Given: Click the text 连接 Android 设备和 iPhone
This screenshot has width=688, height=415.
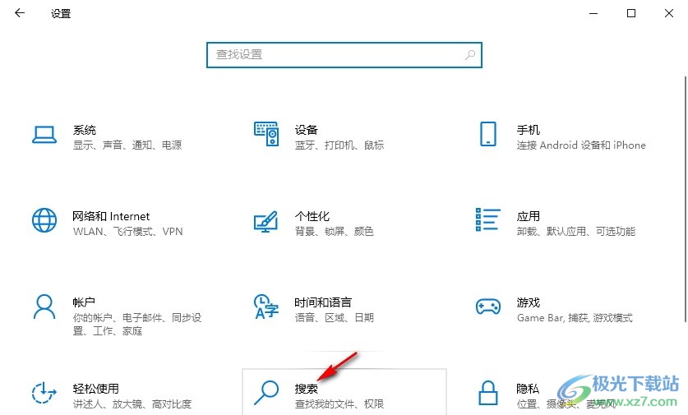Looking at the screenshot, I should 581,145.
